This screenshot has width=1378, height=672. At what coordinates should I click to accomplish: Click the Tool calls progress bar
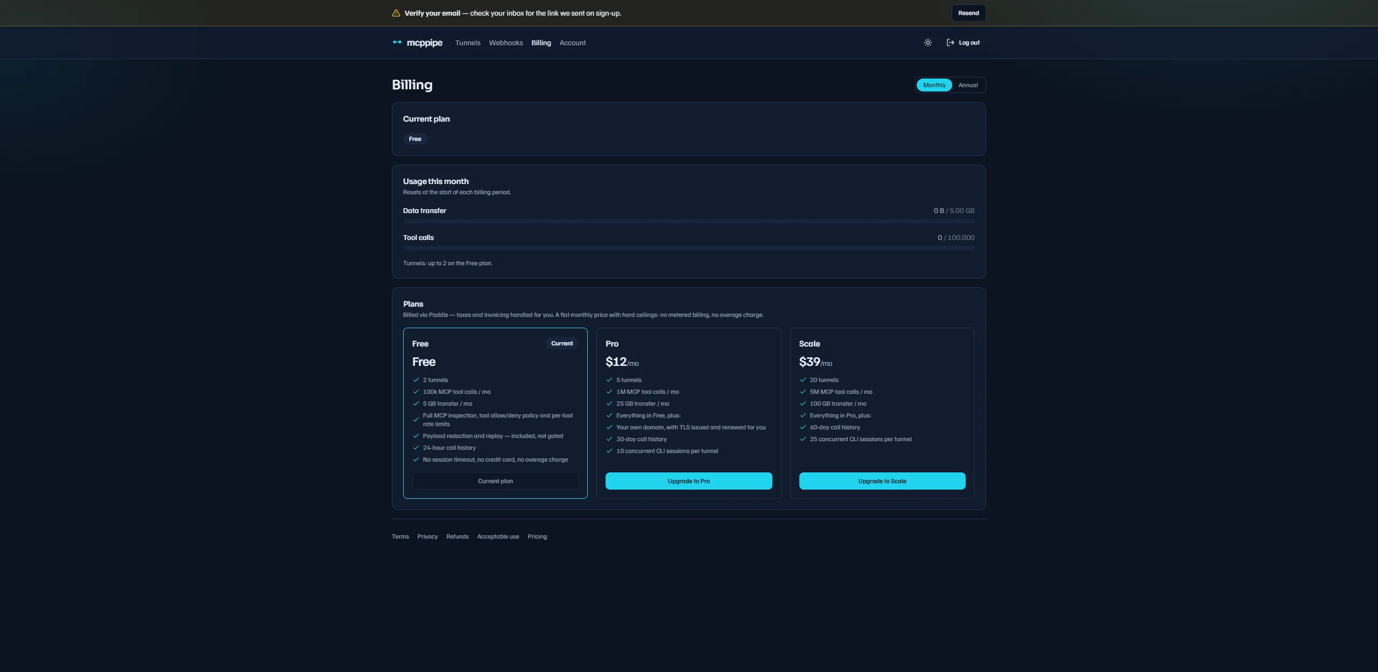tap(688, 248)
